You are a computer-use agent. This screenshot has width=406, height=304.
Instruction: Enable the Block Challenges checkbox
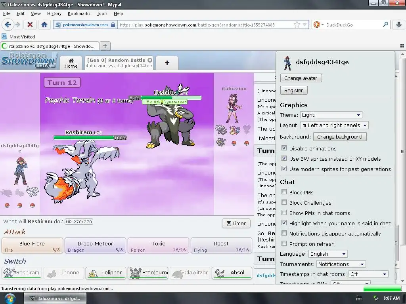pyautogui.click(x=284, y=202)
